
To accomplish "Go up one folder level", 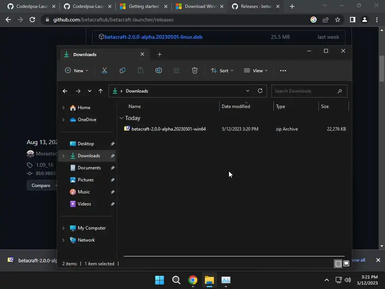I will pyautogui.click(x=100, y=91).
